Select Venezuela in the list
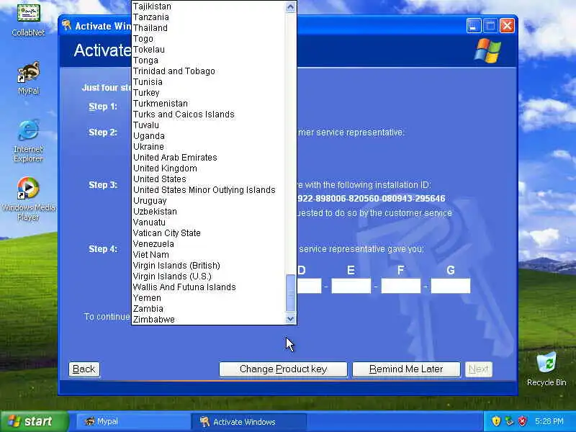Screen dimensions: 576x432 [208, 244]
